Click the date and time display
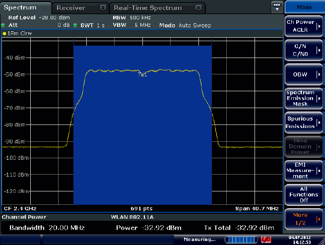This screenshot has width=325, height=245. (x=300, y=240)
